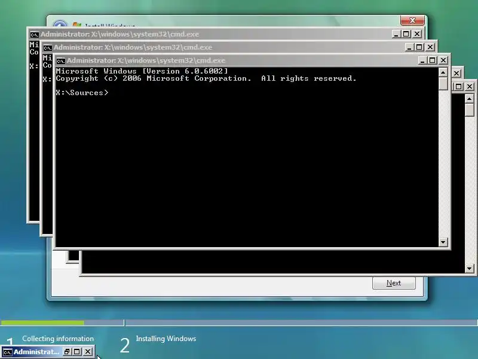Close the middle command prompt window
The width and height of the screenshot is (478, 359).
(x=430, y=47)
